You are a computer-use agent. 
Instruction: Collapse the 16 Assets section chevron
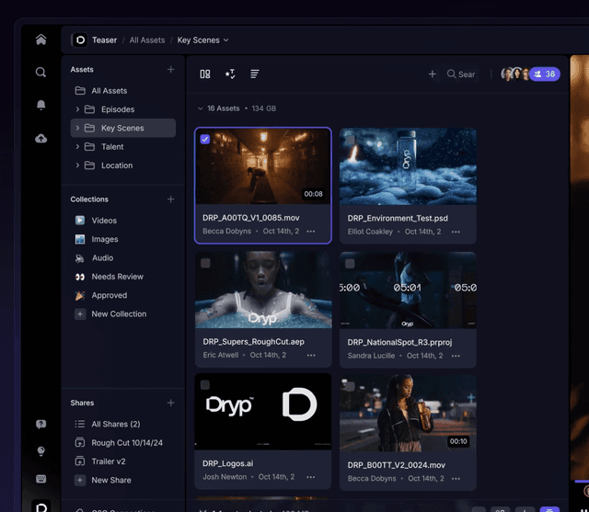(201, 108)
